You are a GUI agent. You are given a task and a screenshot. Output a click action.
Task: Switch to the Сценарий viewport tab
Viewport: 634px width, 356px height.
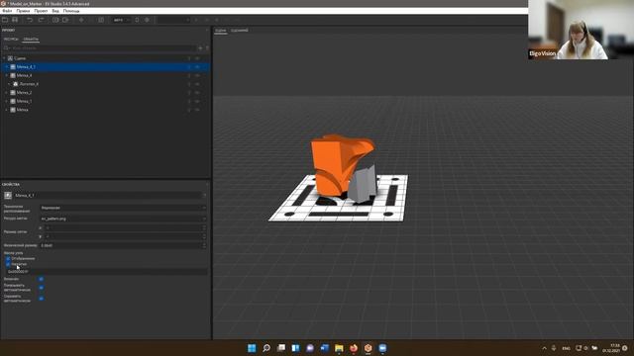coord(240,31)
